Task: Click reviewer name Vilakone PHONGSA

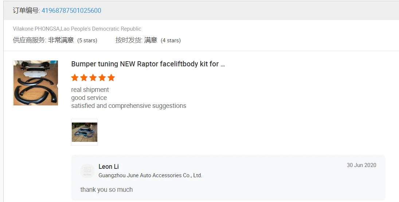Action: click(x=36, y=29)
